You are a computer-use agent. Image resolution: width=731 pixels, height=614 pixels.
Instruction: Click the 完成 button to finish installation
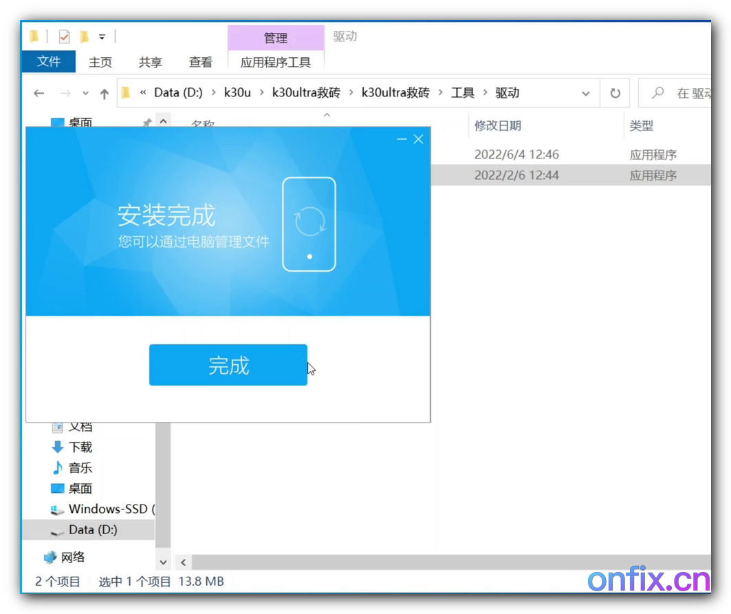[x=228, y=366]
